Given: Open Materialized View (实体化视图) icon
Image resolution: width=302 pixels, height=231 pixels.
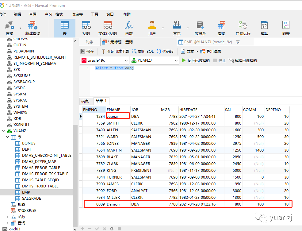Looking at the screenshot, I should pyautogui.click(x=108, y=28).
